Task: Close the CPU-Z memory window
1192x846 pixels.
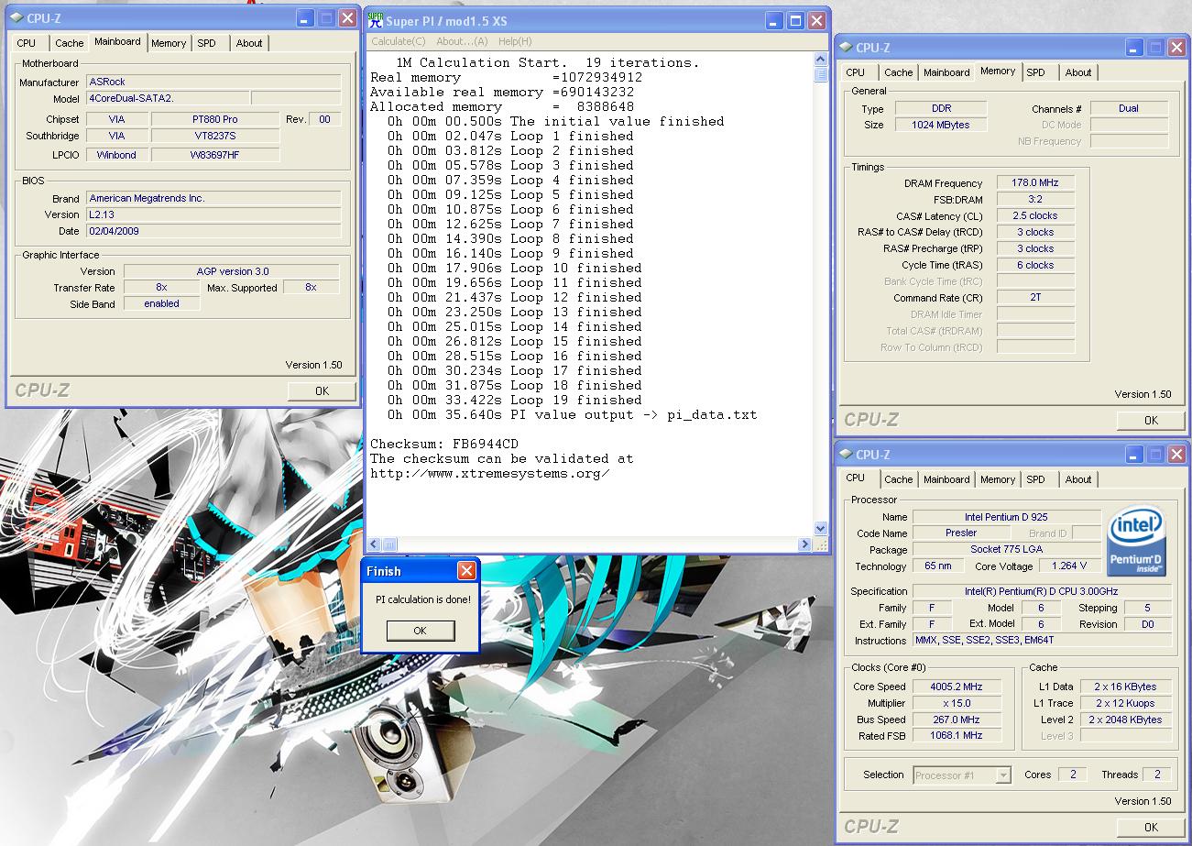Action: click(x=1176, y=48)
